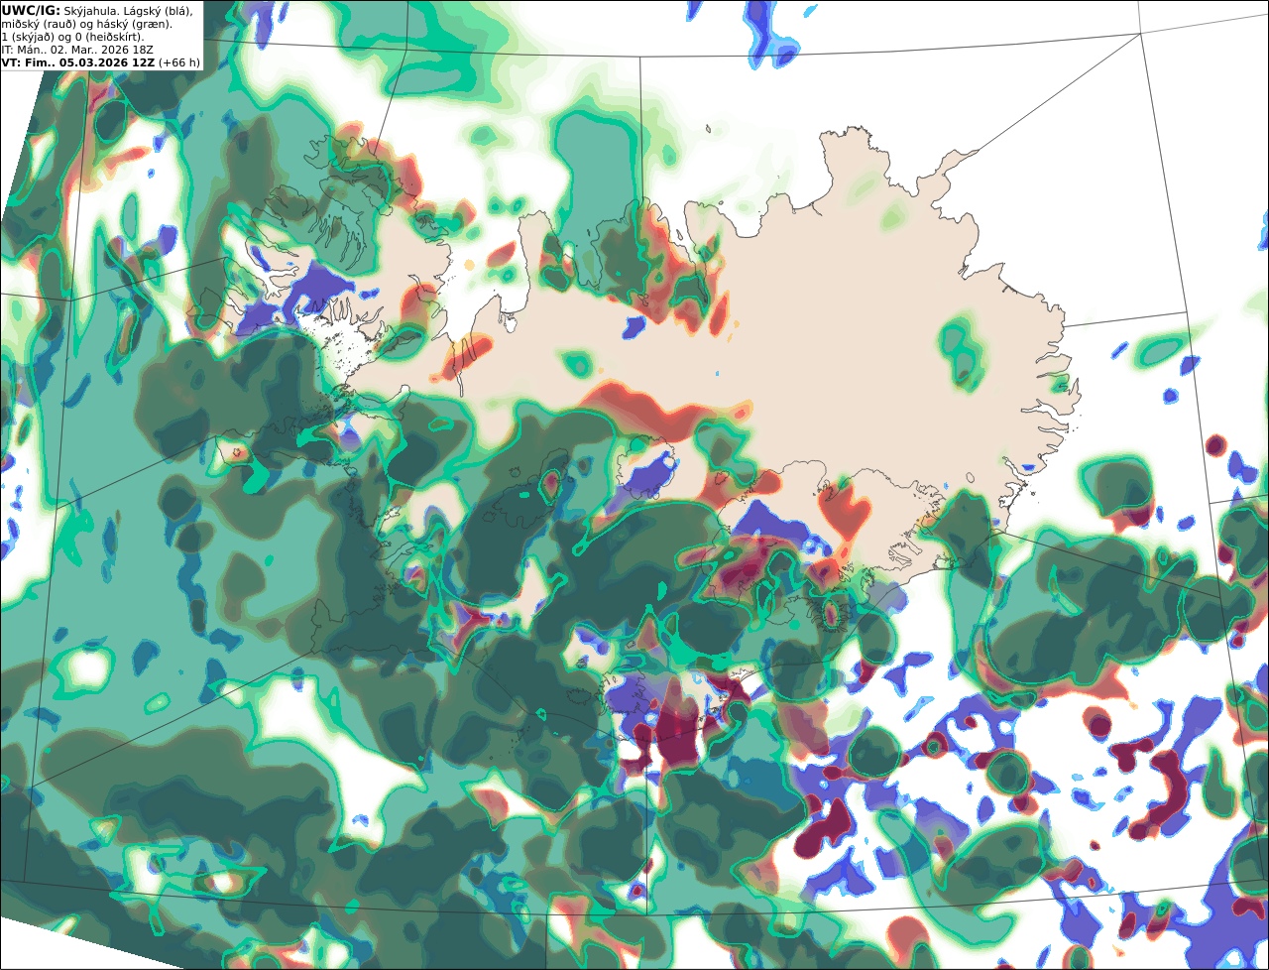Click the valid time "VT: Fim.. 05.03.2026 12Z"
The height and width of the screenshot is (970, 1269).
(x=78, y=61)
